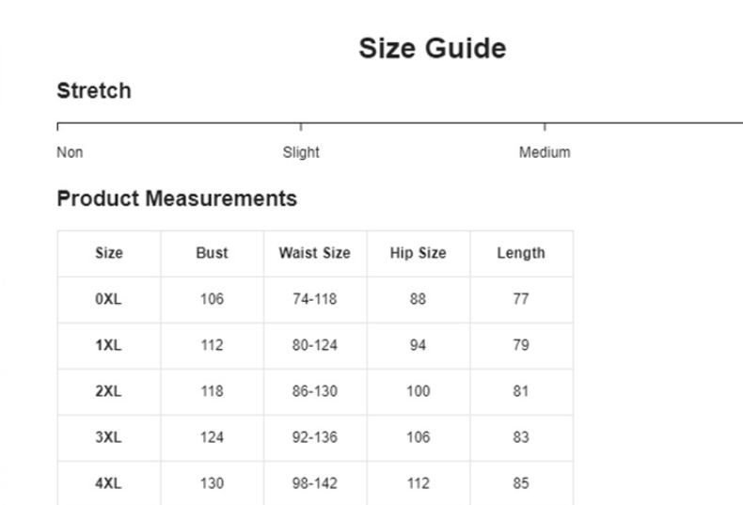Image resolution: width=743 pixels, height=505 pixels.
Task: Click the Stretch heading
Action: 94,91
